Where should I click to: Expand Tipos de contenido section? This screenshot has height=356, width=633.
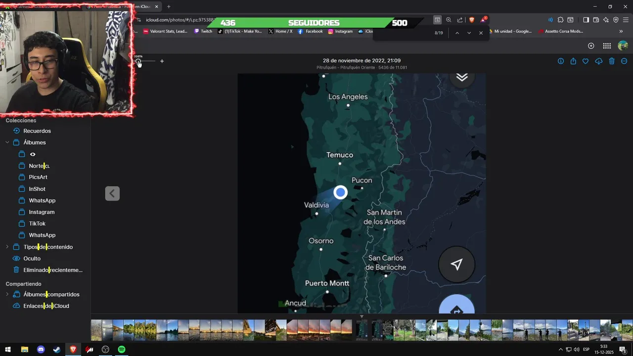(7, 247)
